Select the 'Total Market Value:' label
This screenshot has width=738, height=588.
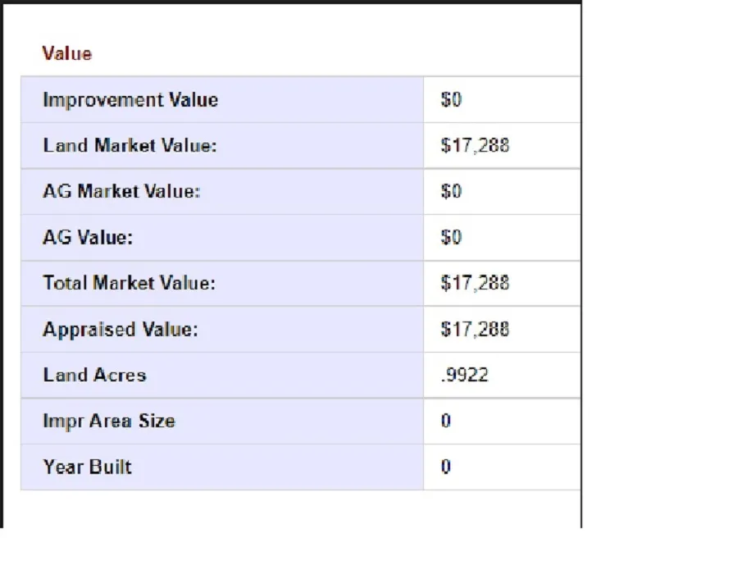(129, 284)
